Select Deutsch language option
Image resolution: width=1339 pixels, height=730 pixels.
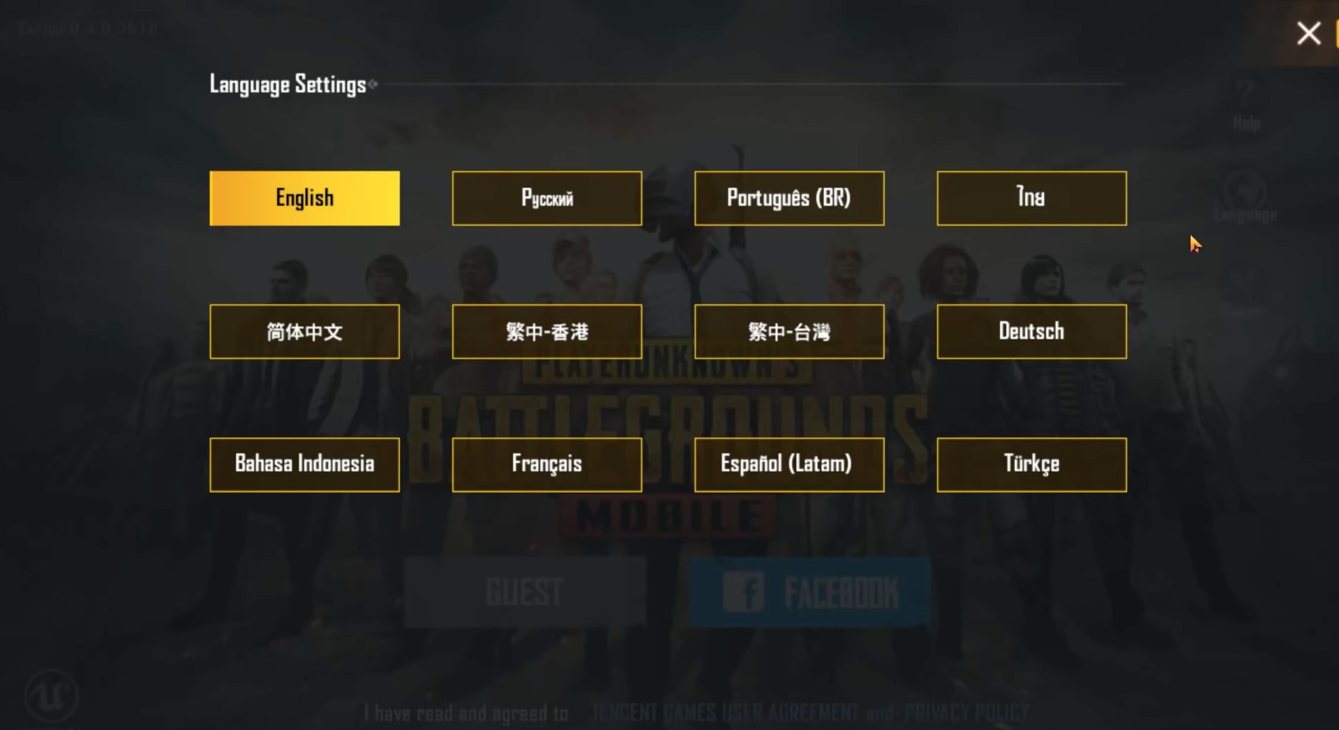[1032, 331]
